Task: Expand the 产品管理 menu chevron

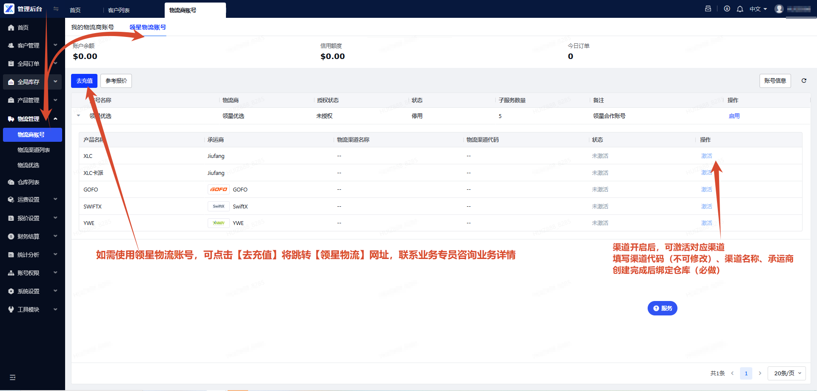Action: coord(55,100)
